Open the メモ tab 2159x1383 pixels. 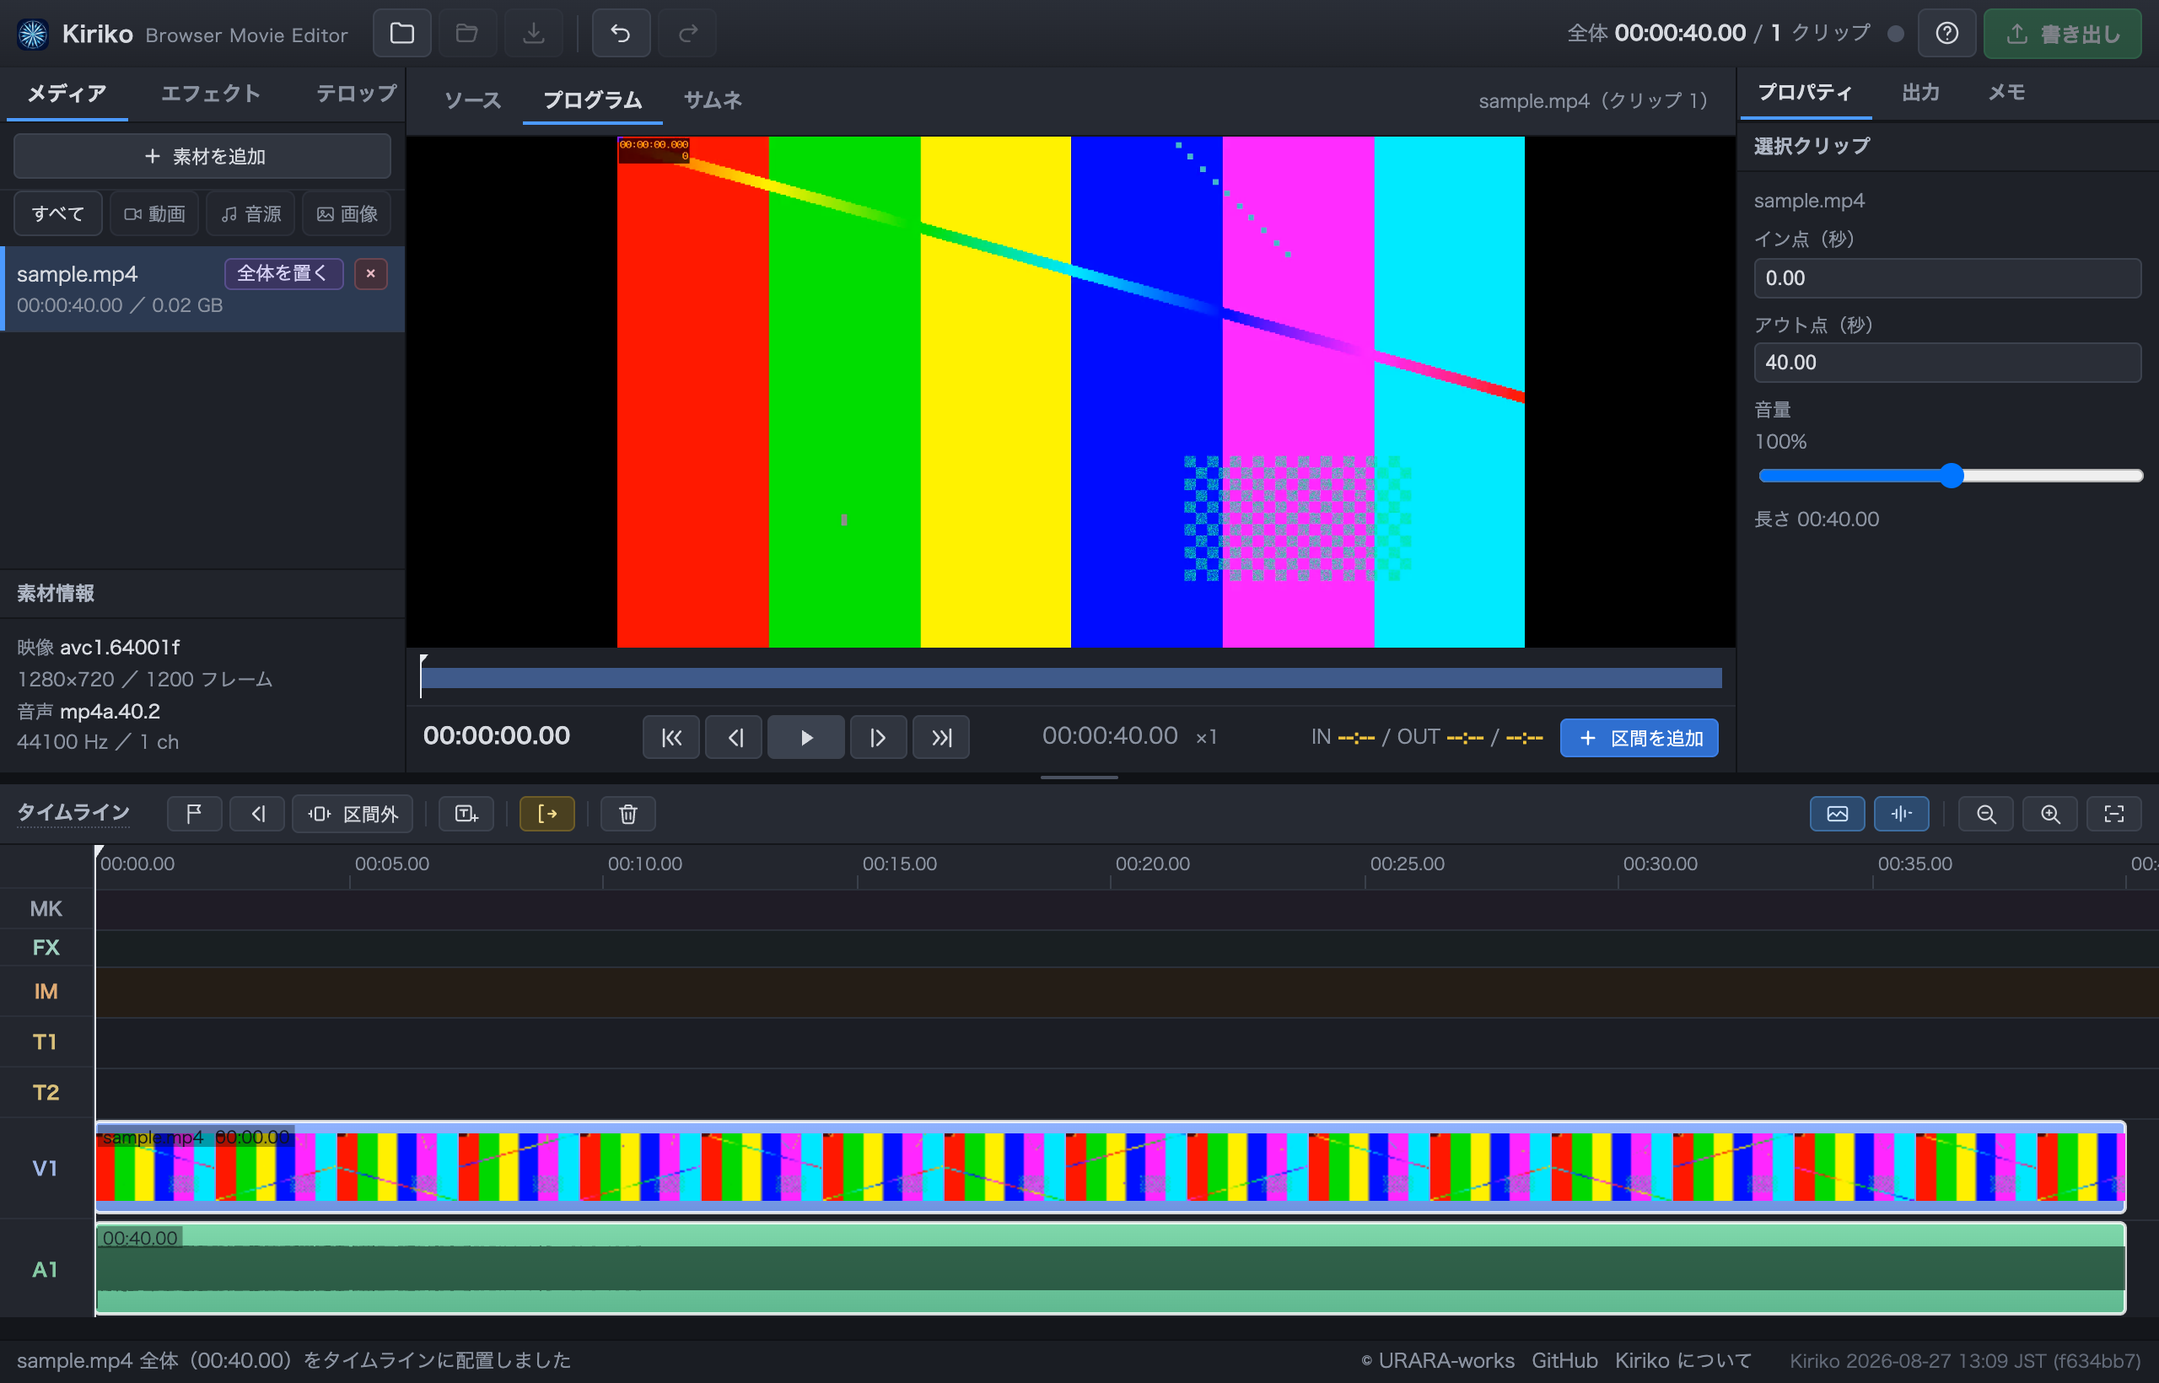coord(2006,93)
